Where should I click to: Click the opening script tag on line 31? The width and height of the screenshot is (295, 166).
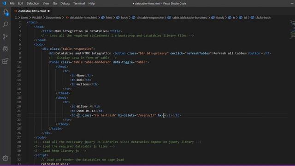(x=41, y=155)
